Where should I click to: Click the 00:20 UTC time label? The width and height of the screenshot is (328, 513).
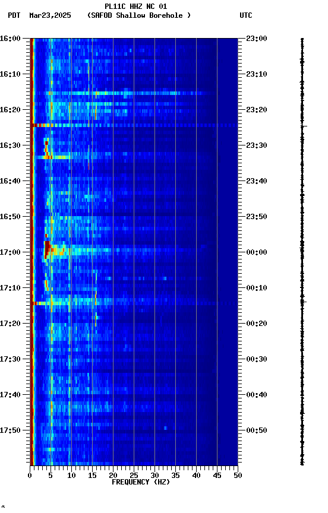257,324
